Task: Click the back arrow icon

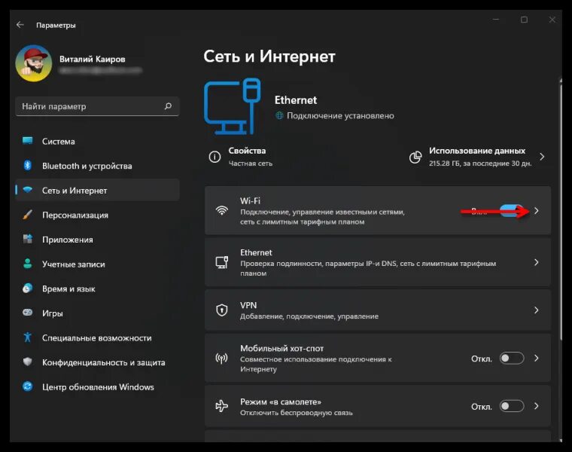Action: coord(20,25)
